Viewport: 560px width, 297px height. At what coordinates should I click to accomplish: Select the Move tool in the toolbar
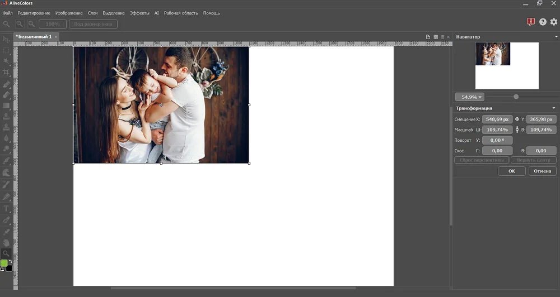(x=7, y=39)
